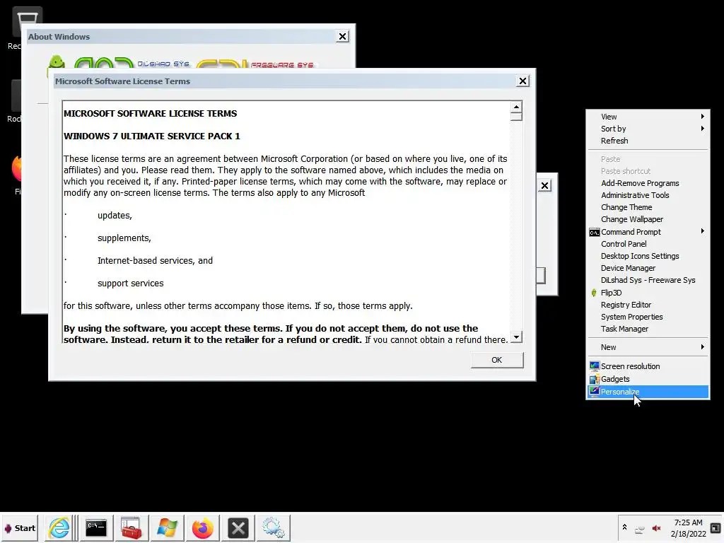Click the black X taskbar icon
The width and height of the screenshot is (724, 543).
point(238,527)
